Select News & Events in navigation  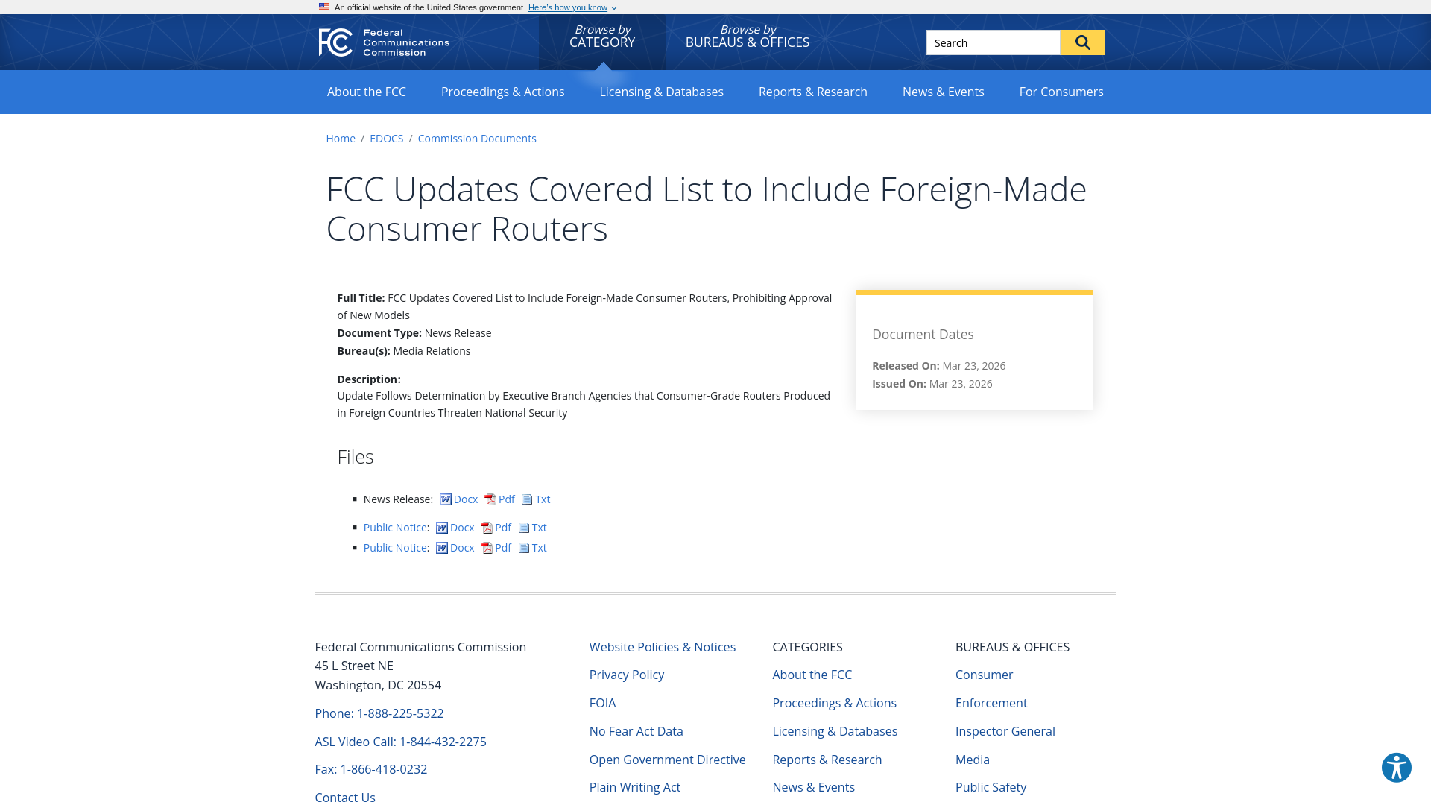pyautogui.click(x=943, y=92)
